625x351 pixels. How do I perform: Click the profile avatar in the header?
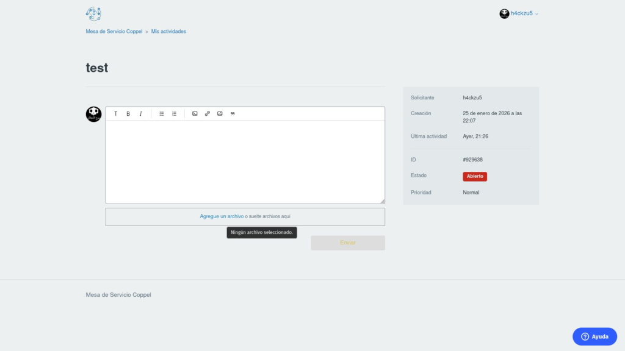[504, 13]
